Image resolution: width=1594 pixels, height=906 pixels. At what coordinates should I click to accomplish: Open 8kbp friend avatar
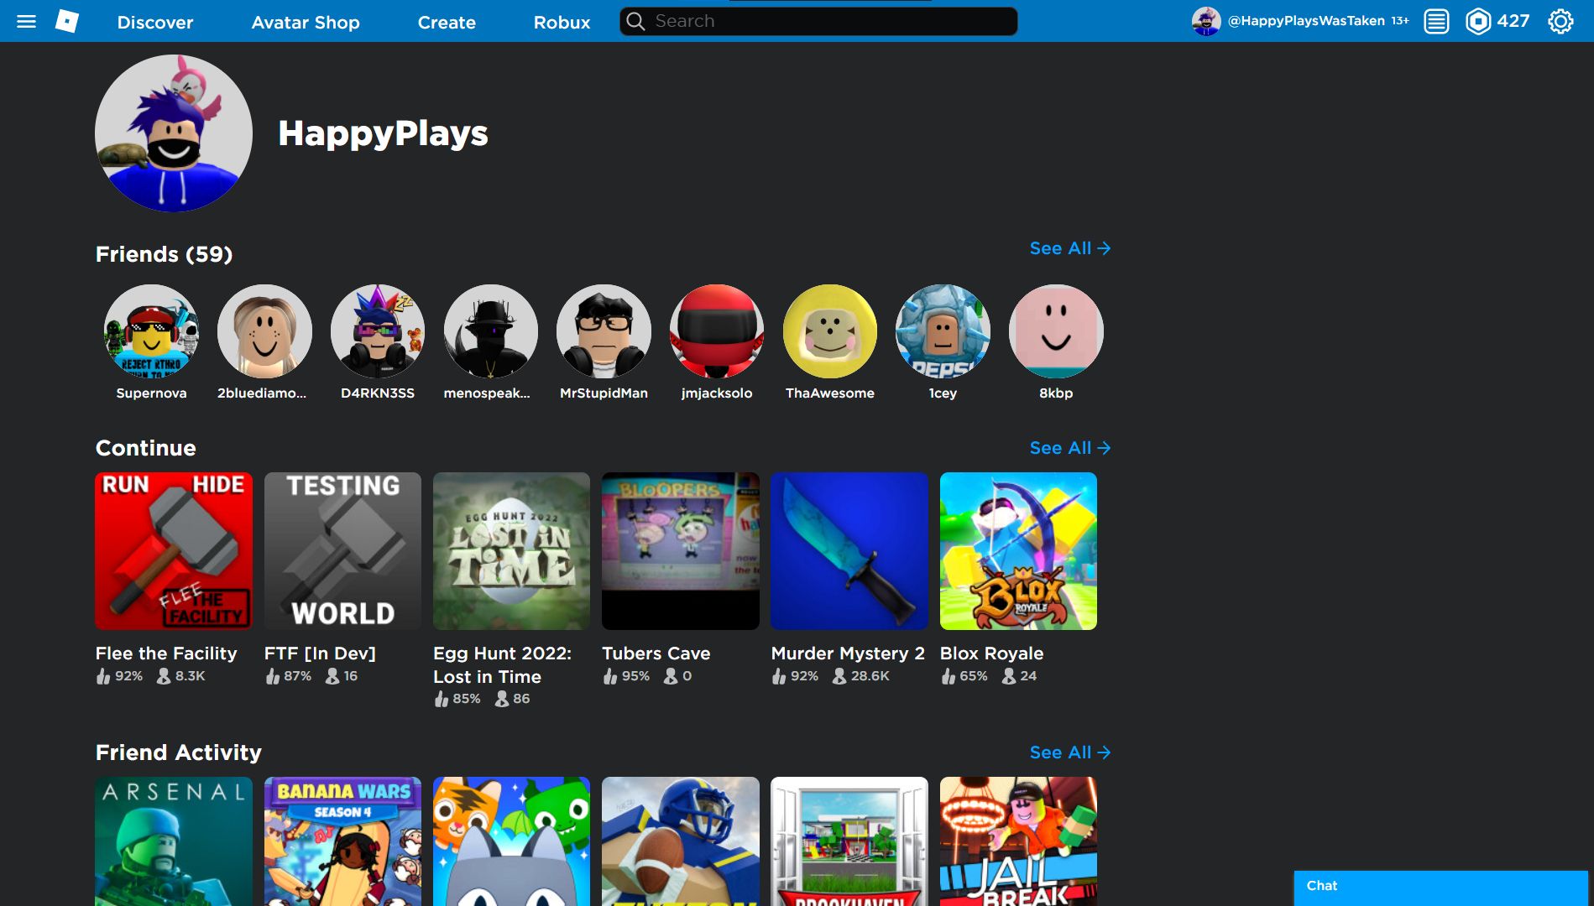(x=1056, y=331)
